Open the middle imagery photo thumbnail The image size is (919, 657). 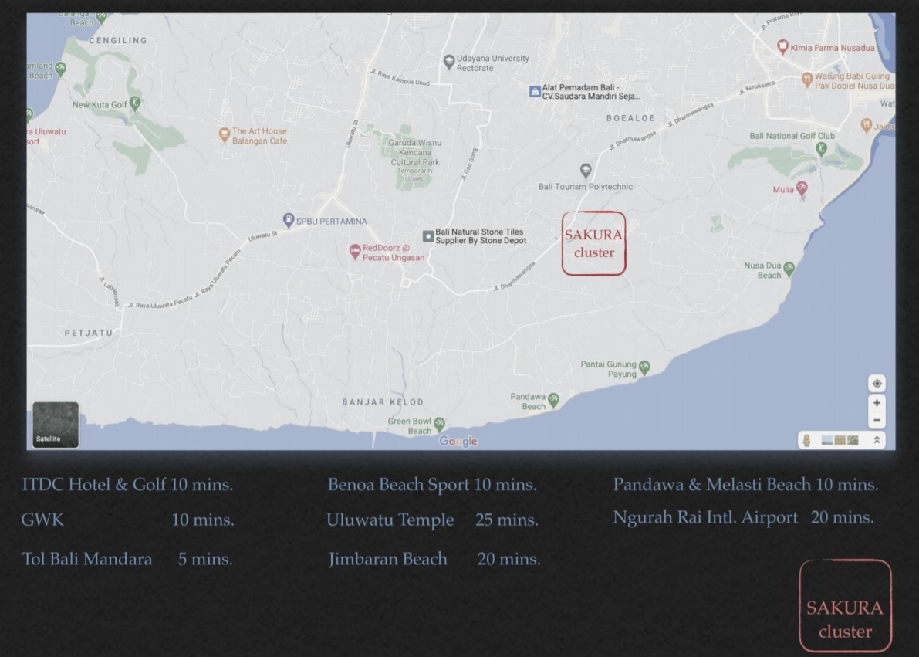(x=840, y=440)
